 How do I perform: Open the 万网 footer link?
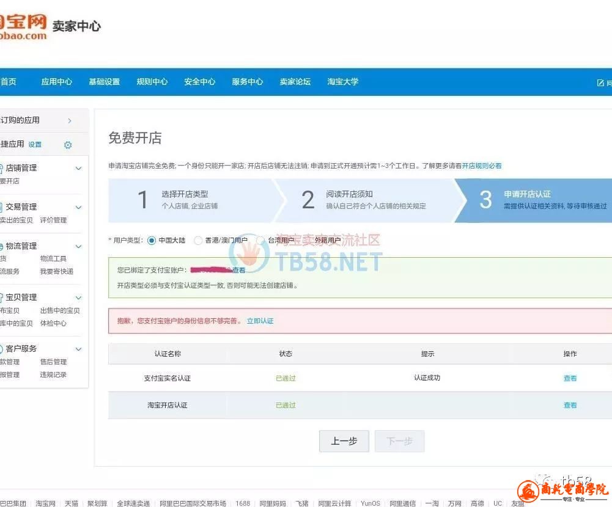pos(455,503)
